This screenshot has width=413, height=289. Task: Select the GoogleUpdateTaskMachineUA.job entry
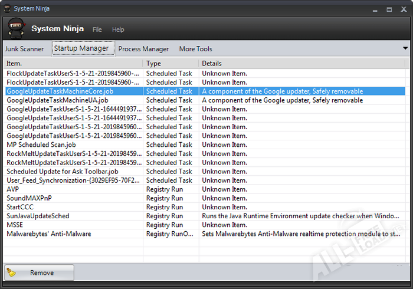[57, 100]
